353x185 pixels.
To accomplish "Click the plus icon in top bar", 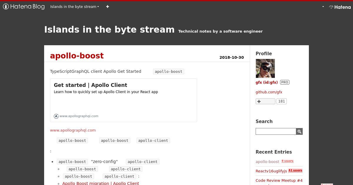I will coord(108,6).
